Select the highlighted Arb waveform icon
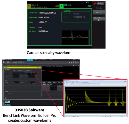129x124 pixels. click(25, 71)
